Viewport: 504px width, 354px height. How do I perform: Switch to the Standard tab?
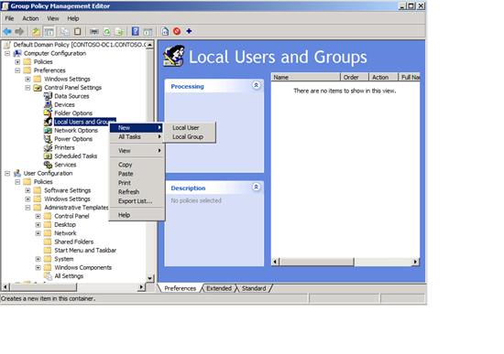pyautogui.click(x=254, y=288)
